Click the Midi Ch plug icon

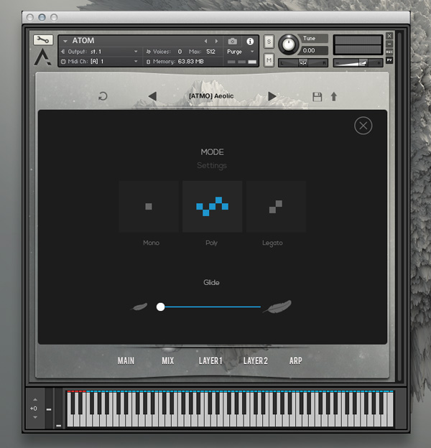(x=63, y=62)
